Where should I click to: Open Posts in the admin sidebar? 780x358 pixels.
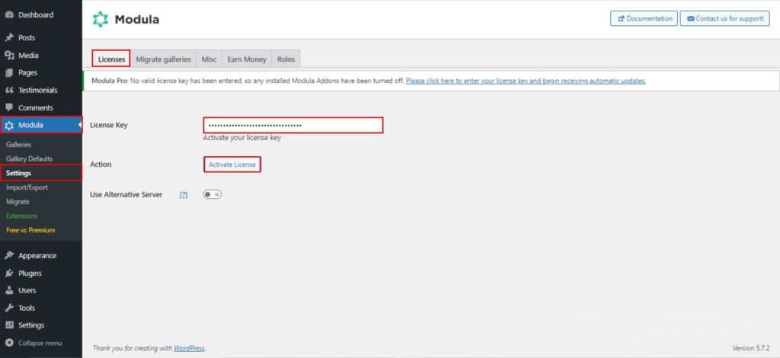(27, 38)
